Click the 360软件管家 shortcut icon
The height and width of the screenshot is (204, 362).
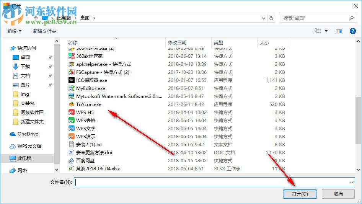point(71,56)
